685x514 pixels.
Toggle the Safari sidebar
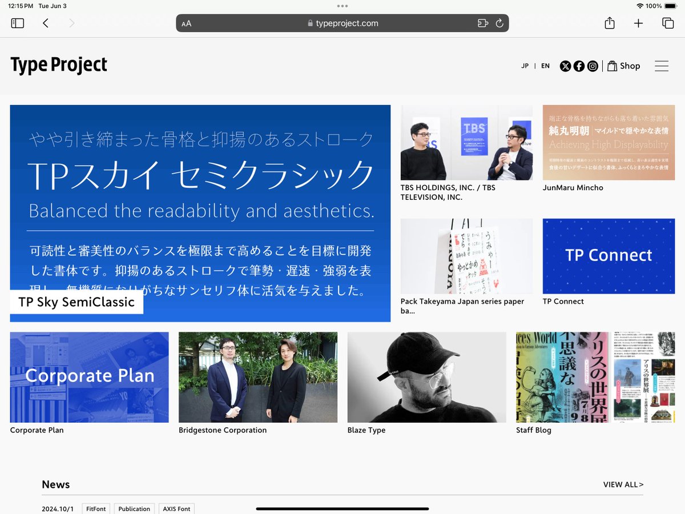click(18, 23)
